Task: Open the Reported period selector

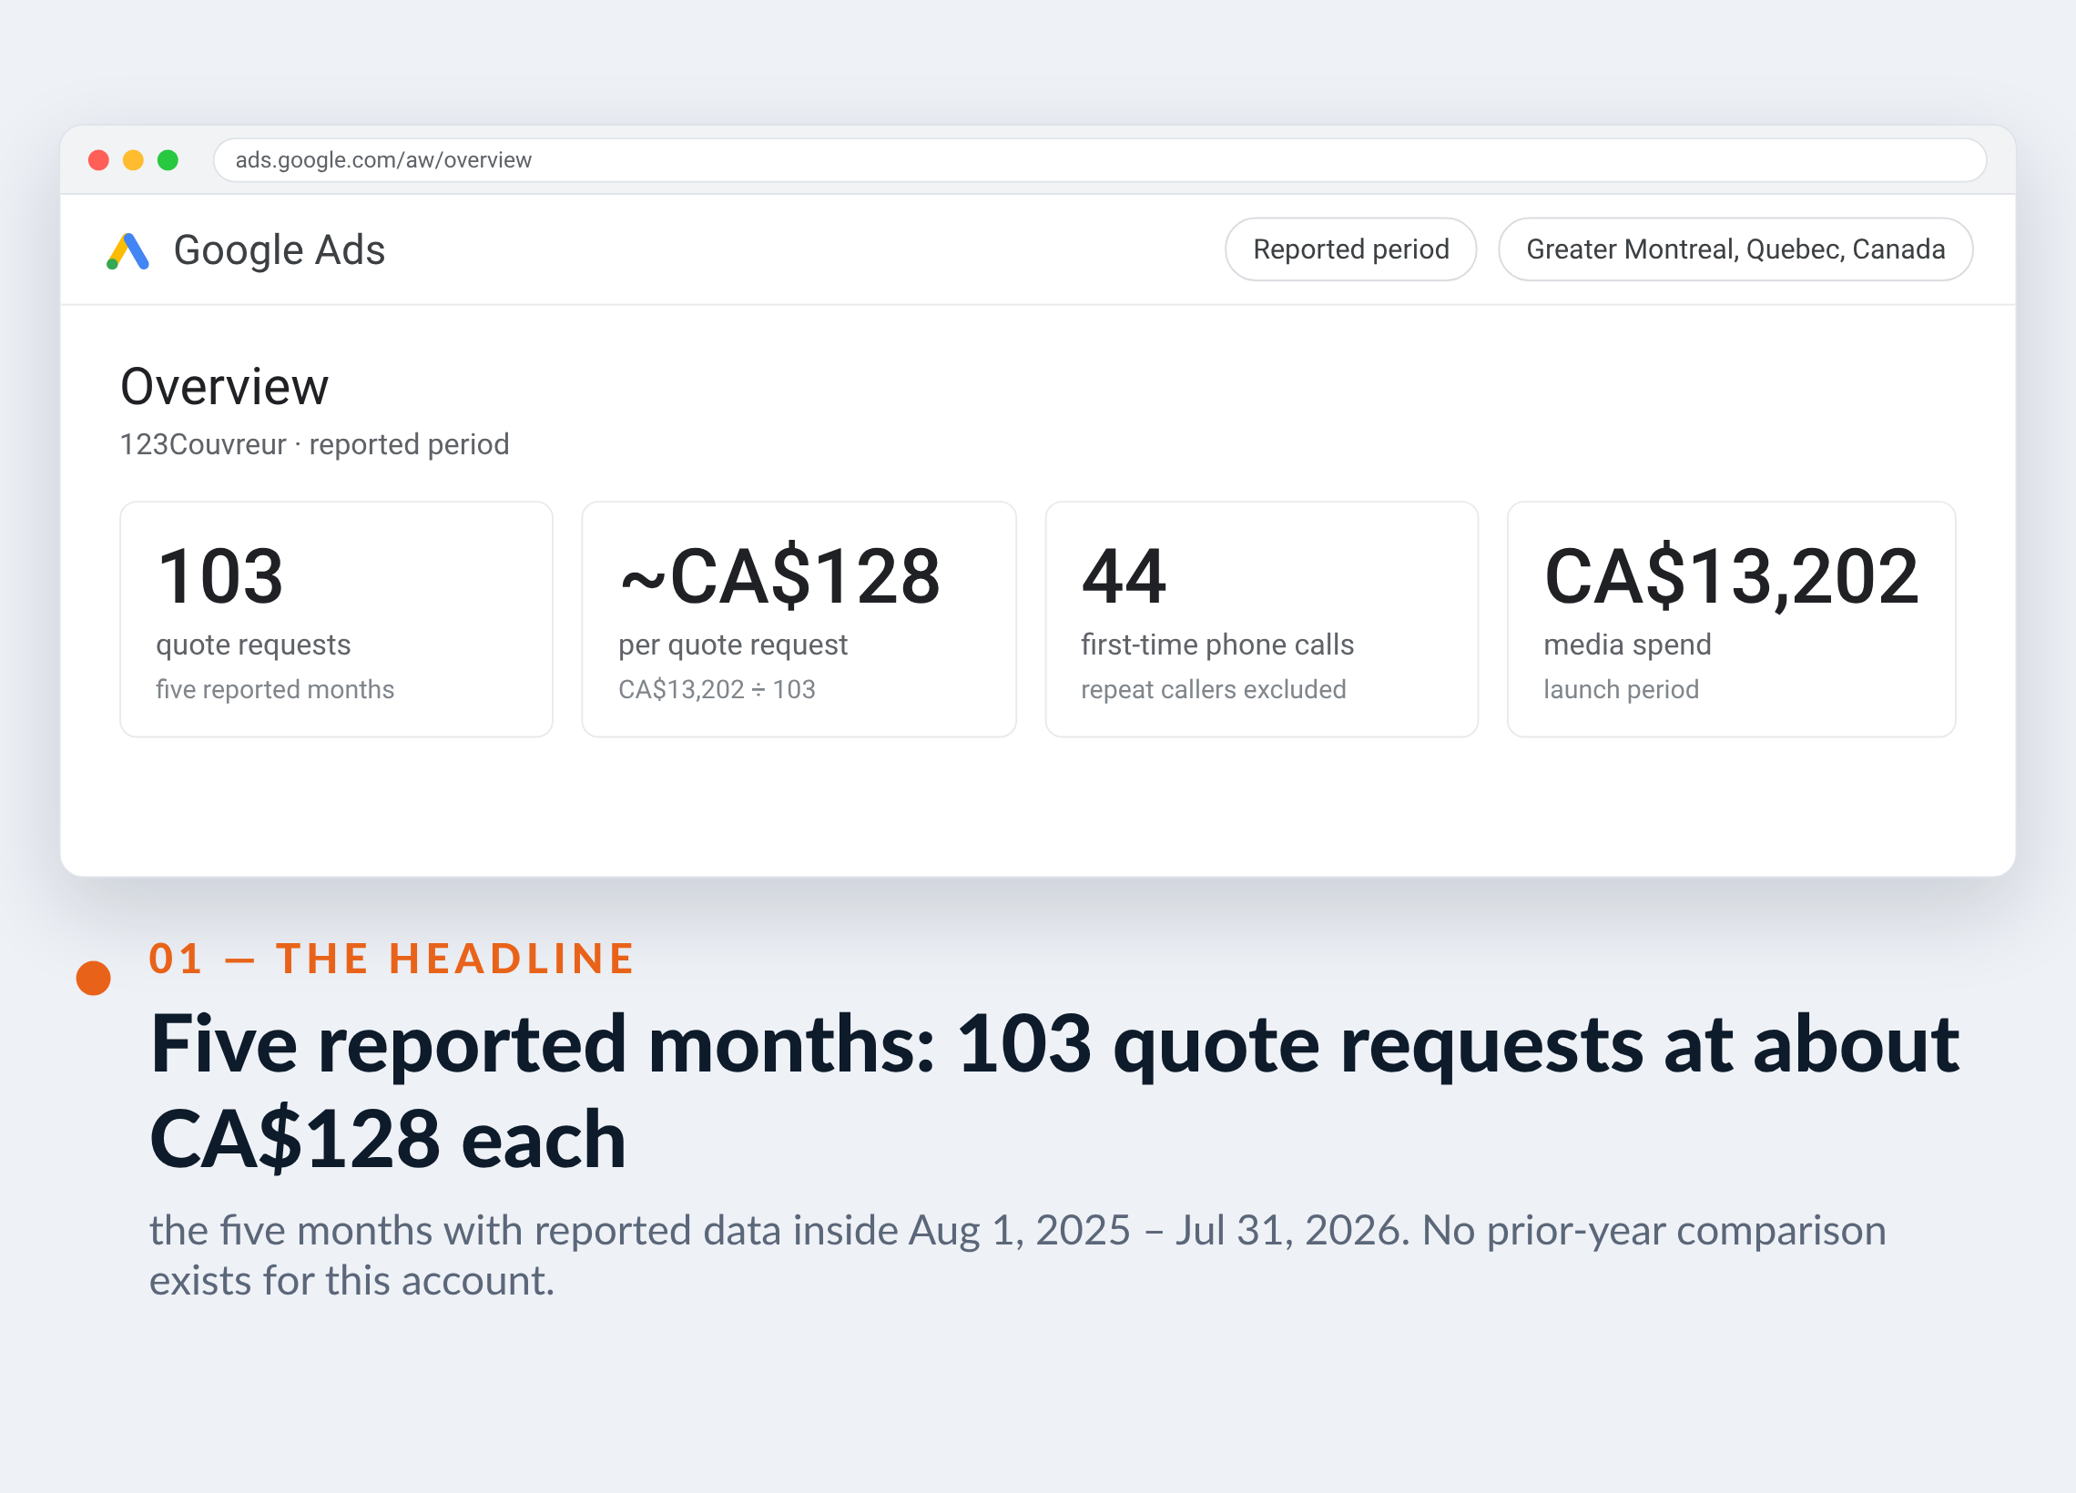Action: point(1350,249)
